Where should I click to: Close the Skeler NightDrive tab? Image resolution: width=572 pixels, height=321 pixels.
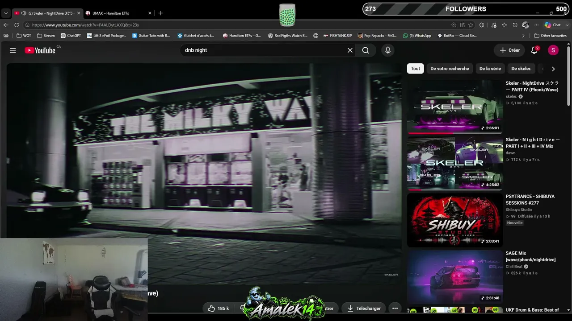point(78,13)
